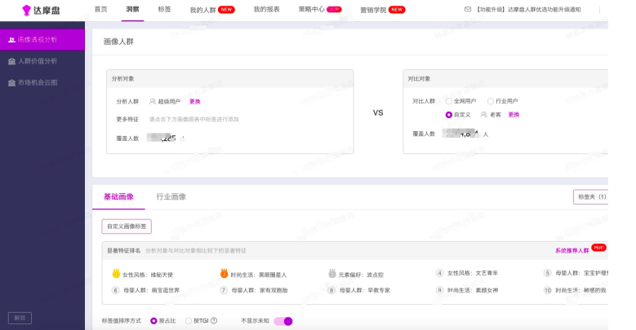Click the 老客 audience name

coord(496,115)
